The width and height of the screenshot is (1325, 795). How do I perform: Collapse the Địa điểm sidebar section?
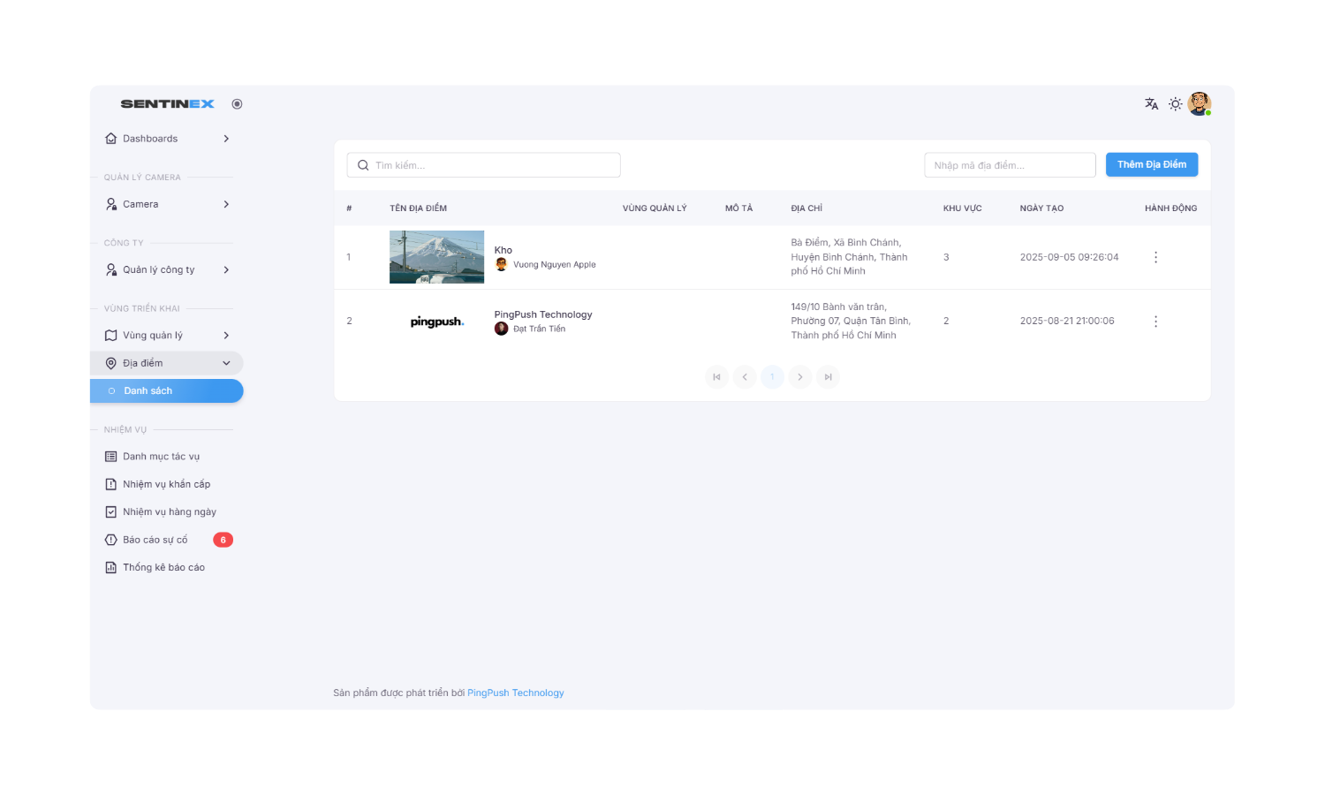click(167, 363)
